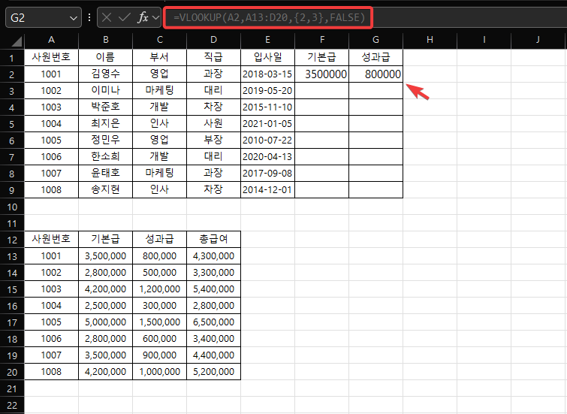Select column B header
This screenshot has width=567, height=414.
point(106,40)
